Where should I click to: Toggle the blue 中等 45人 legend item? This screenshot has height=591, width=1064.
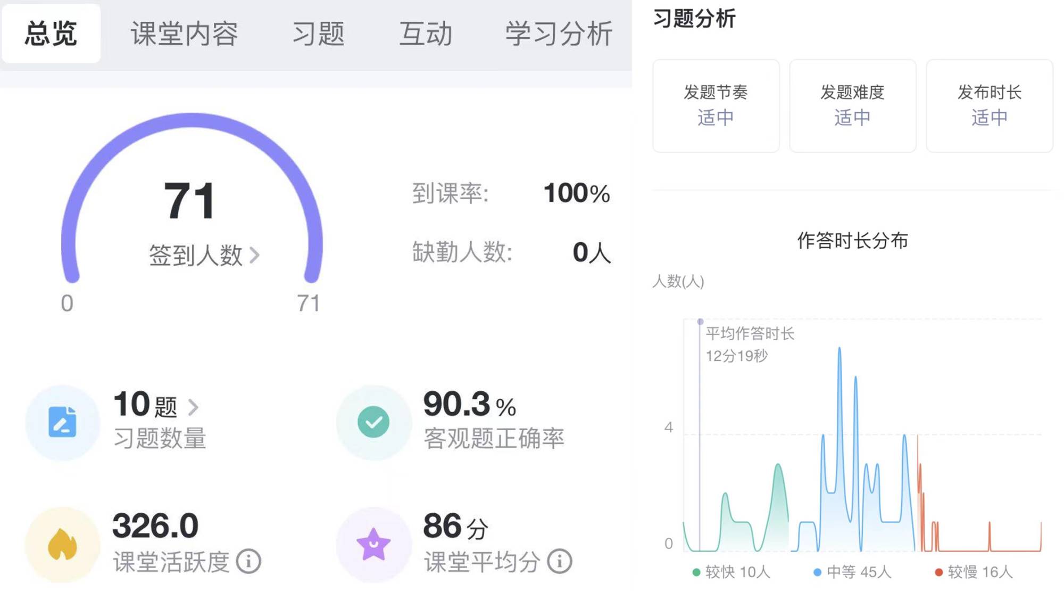[852, 572]
